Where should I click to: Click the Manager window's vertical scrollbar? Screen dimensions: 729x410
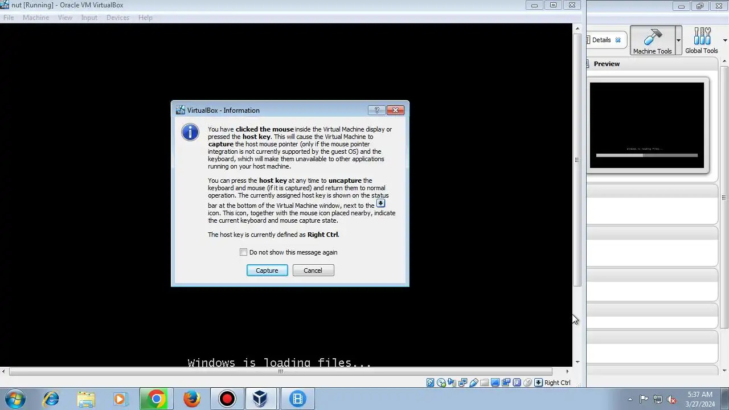point(724,196)
